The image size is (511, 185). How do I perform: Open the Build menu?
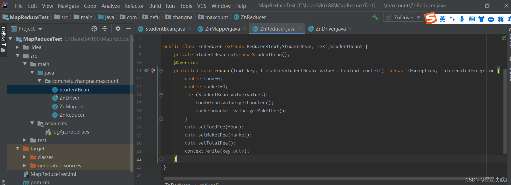click(x=155, y=6)
